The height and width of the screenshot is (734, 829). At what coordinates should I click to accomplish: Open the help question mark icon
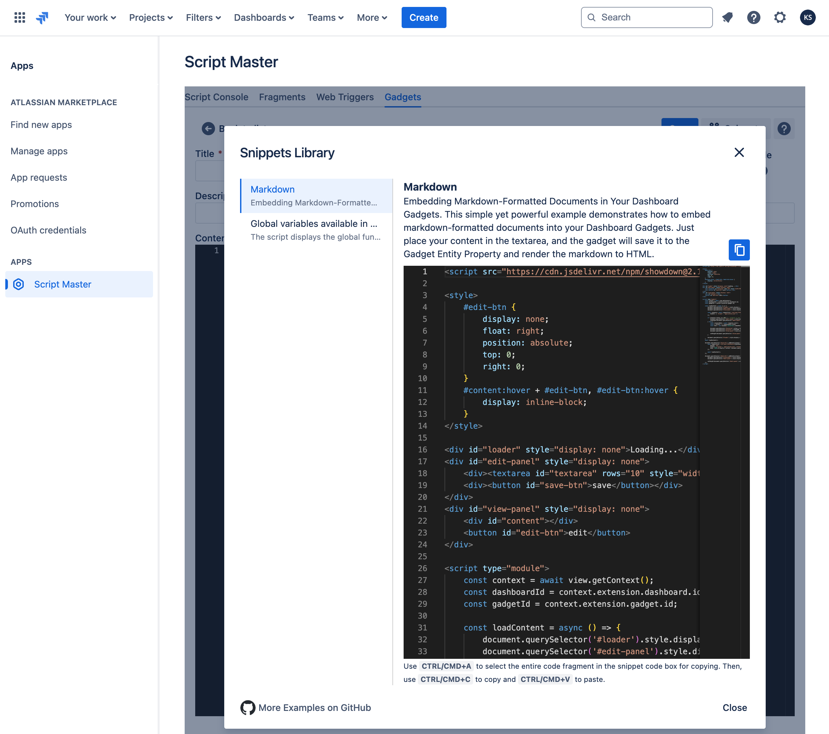753,17
